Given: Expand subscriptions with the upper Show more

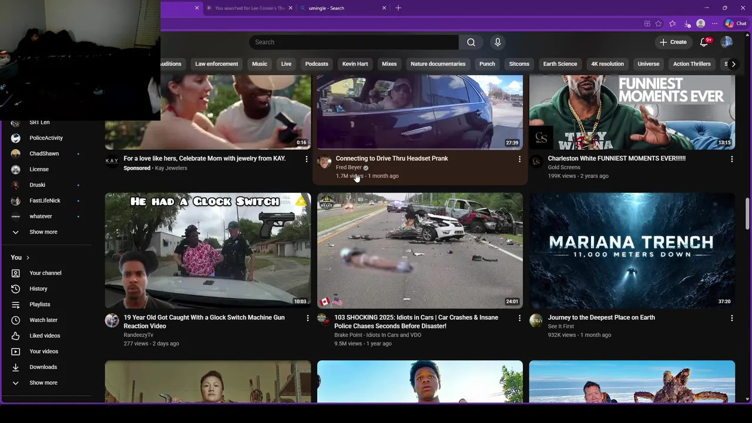Looking at the screenshot, I should (43, 232).
